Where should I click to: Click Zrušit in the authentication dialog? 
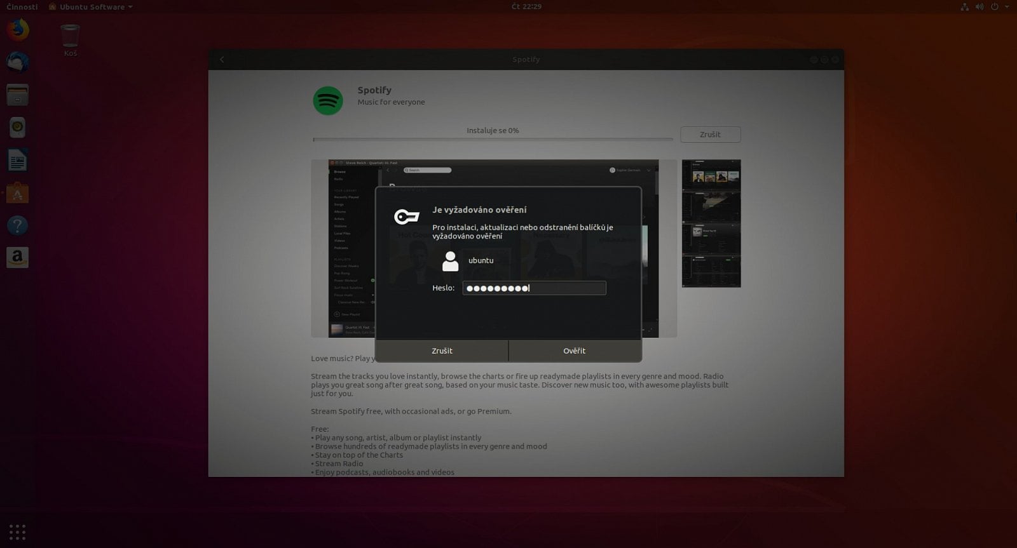coord(442,351)
